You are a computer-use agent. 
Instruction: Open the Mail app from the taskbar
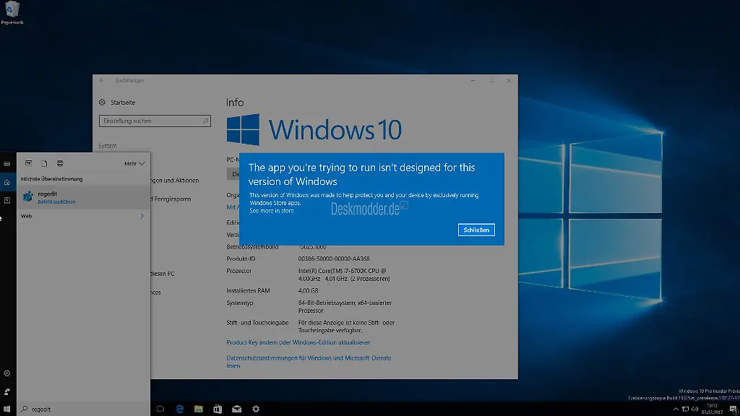coord(236,409)
